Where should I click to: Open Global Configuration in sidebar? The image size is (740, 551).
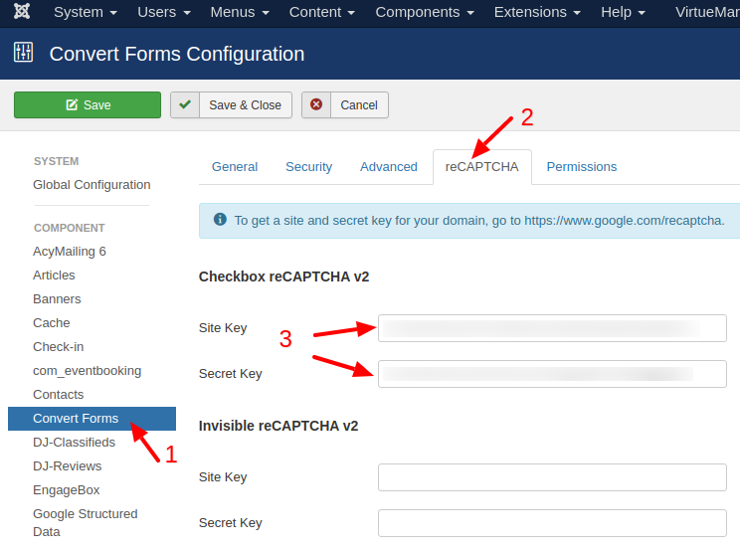pos(92,185)
